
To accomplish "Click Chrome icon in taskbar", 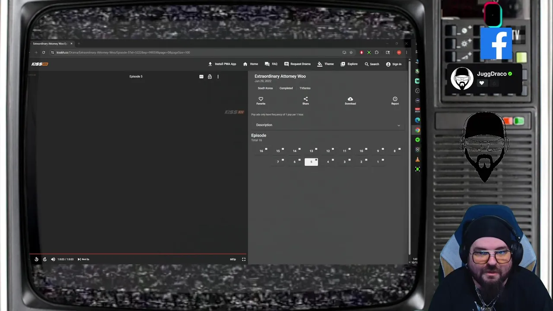I will (x=417, y=130).
